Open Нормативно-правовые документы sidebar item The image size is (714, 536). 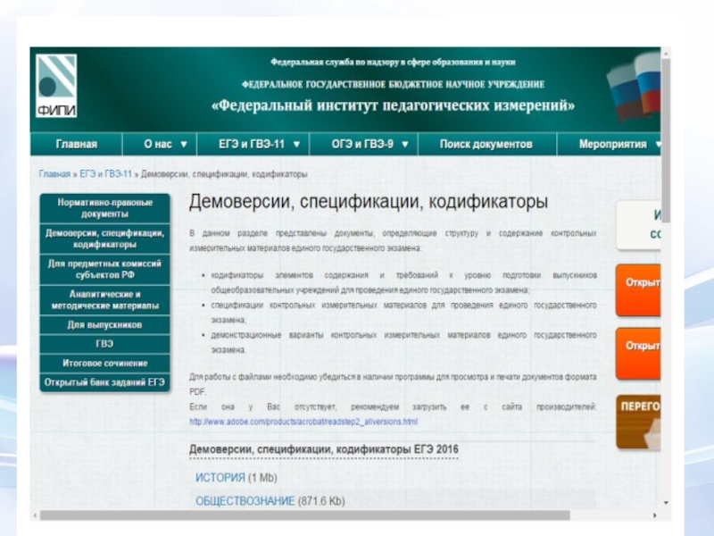point(104,208)
